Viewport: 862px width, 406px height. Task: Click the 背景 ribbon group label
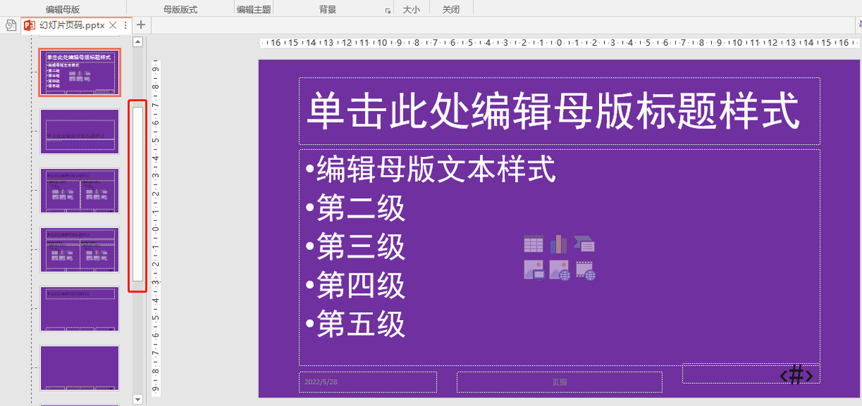pos(328,10)
